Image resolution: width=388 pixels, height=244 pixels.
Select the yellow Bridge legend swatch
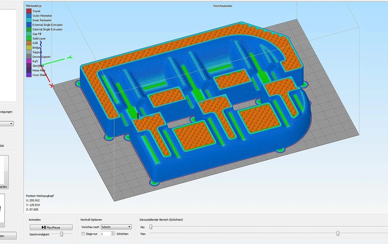point(29,48)
